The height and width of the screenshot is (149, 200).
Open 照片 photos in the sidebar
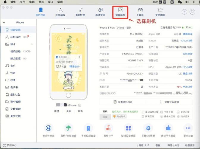[10, 44]
